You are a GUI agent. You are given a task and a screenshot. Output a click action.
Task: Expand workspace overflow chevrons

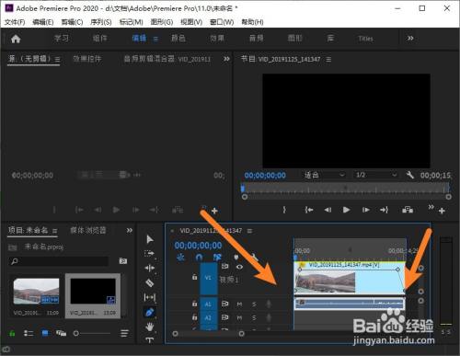(410, 39)
